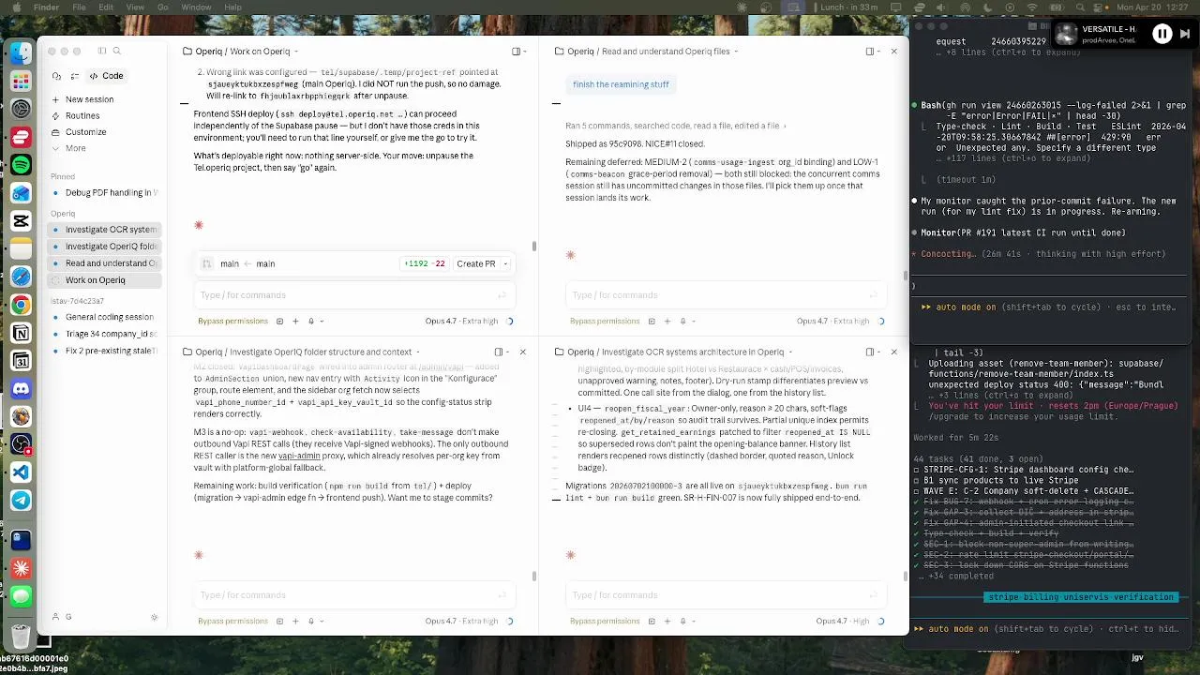The image size is (1200, 675).
Task: Open the Notes app in the dock
Action: (21, 248)
